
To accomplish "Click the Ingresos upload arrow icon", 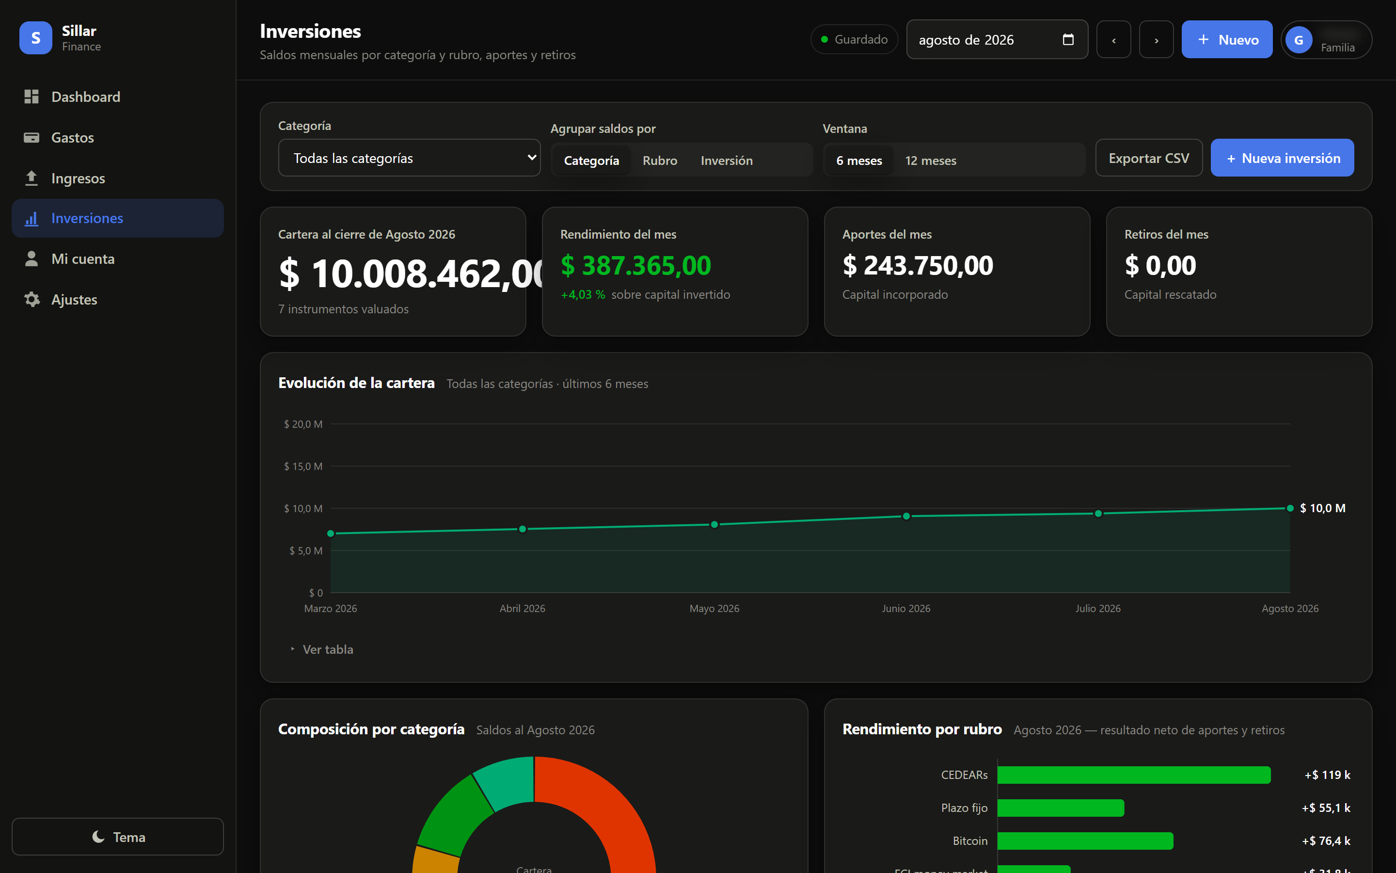I will coord(31,178).
